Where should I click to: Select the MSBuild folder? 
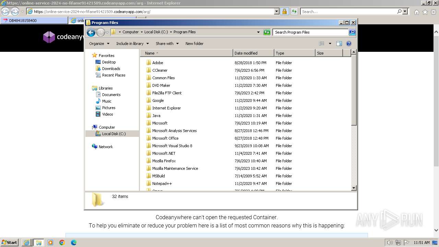158,176
